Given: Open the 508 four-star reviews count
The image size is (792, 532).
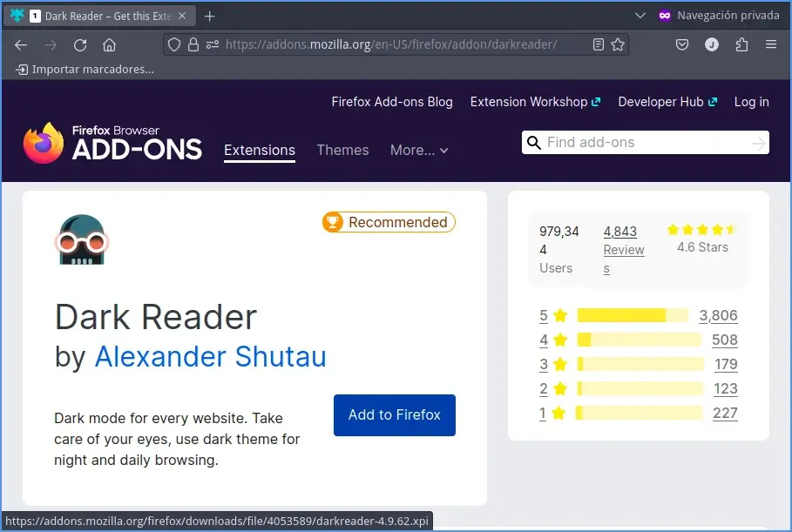Looking at the screenshot, I should pos(725,340).
